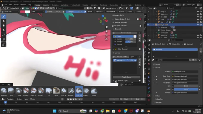Image resolution: width=203 pixels, height=114 pixels.
Task: Switch to the Shading workspace tab
Action: [x=85, y=5]
